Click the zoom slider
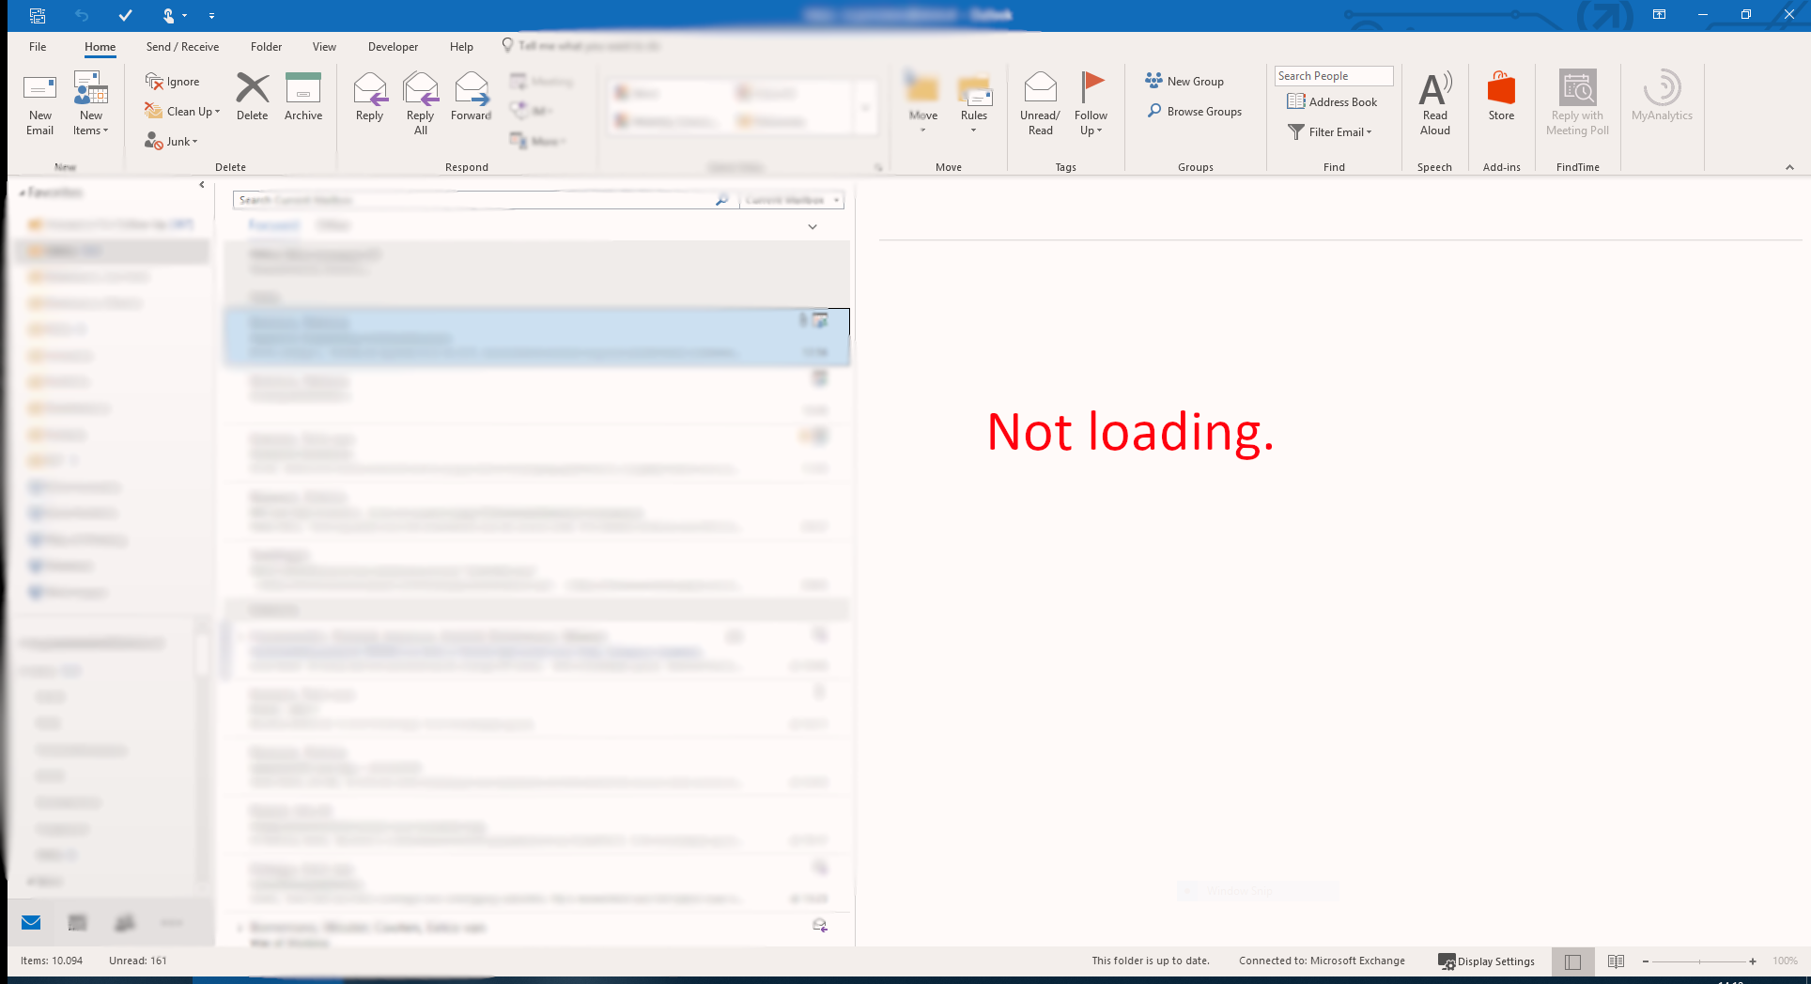This screenshot has width=1811, height=984. click(1699, 961)
